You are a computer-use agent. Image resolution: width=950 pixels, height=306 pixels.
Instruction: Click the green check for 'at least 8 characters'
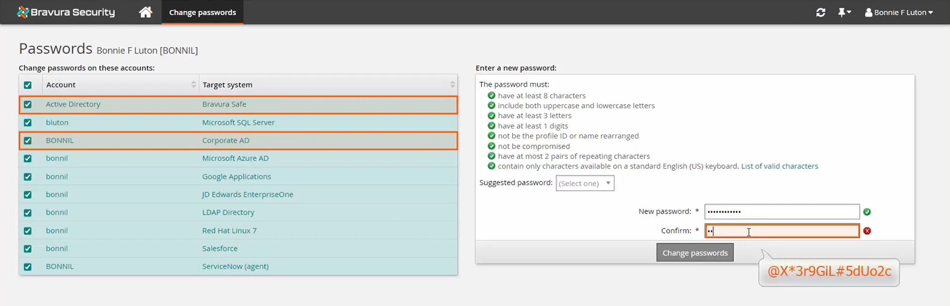(491, 95)
